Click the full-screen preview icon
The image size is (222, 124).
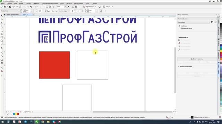[x=69, y=7]
